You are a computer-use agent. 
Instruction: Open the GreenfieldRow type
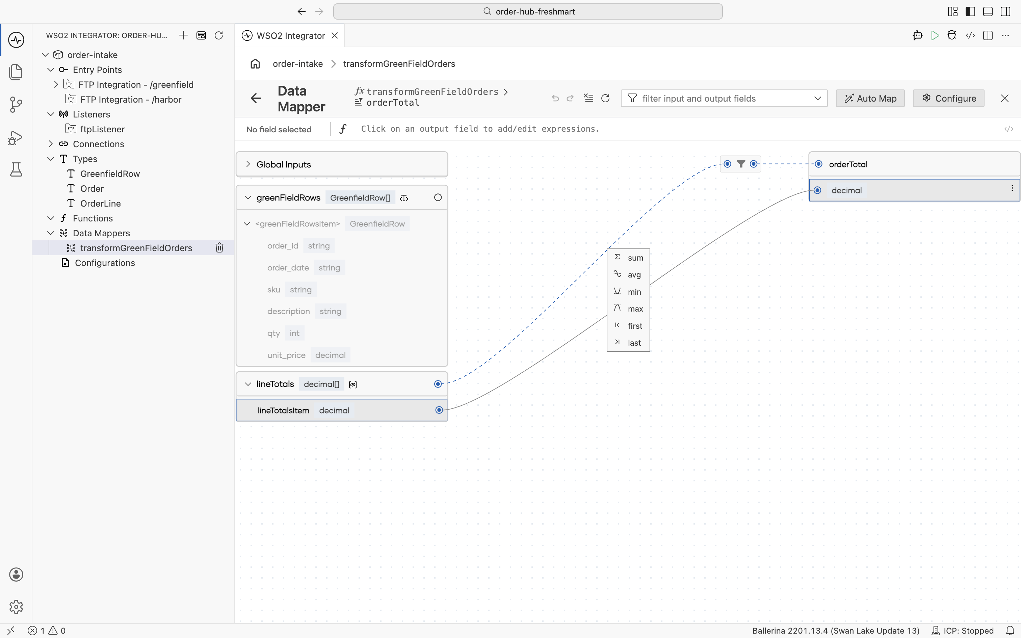[x=110, y=174]
